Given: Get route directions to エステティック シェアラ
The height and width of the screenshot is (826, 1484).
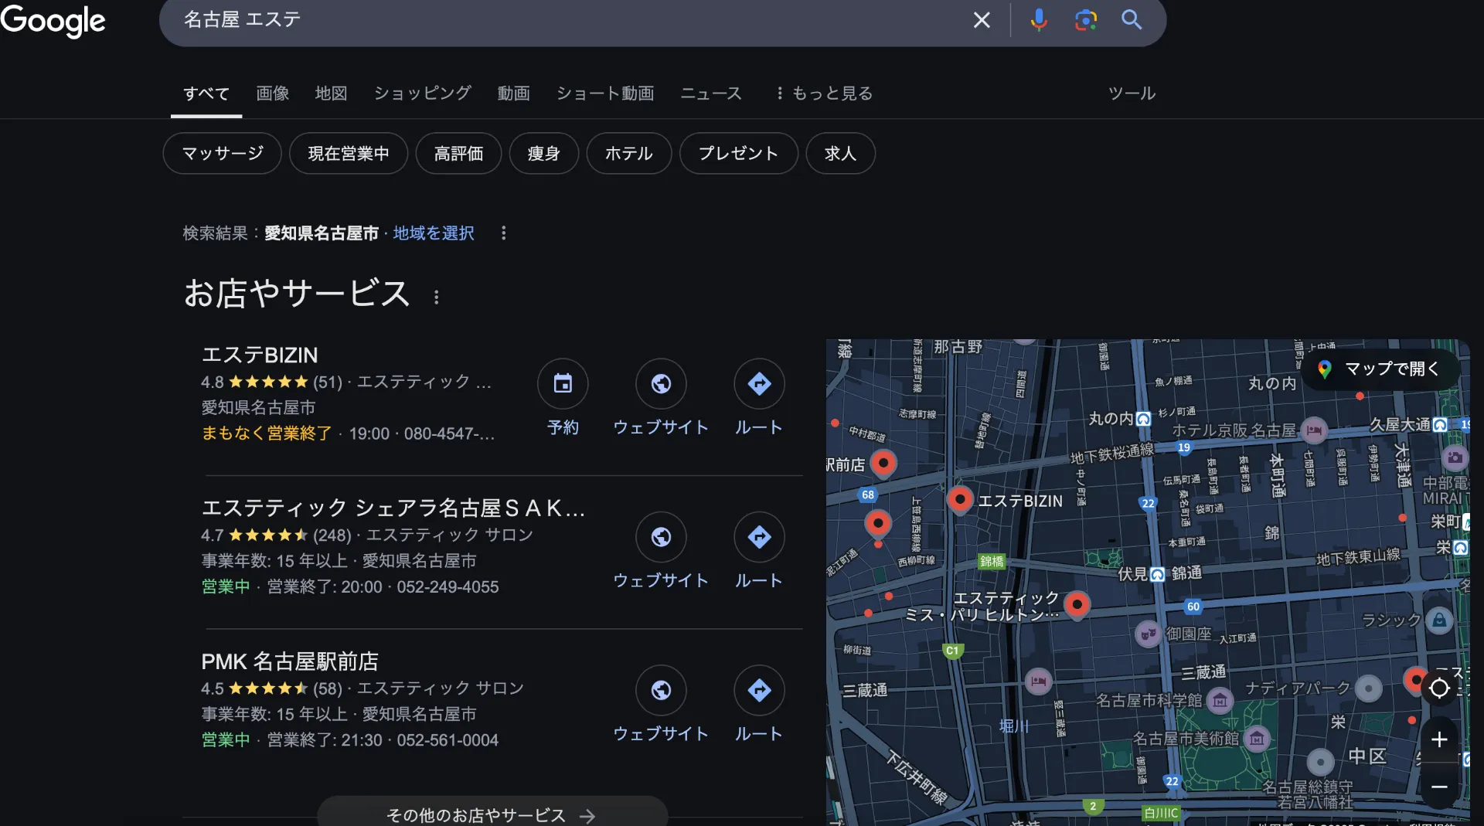Looking at the screenshot, I should [759, 537].
